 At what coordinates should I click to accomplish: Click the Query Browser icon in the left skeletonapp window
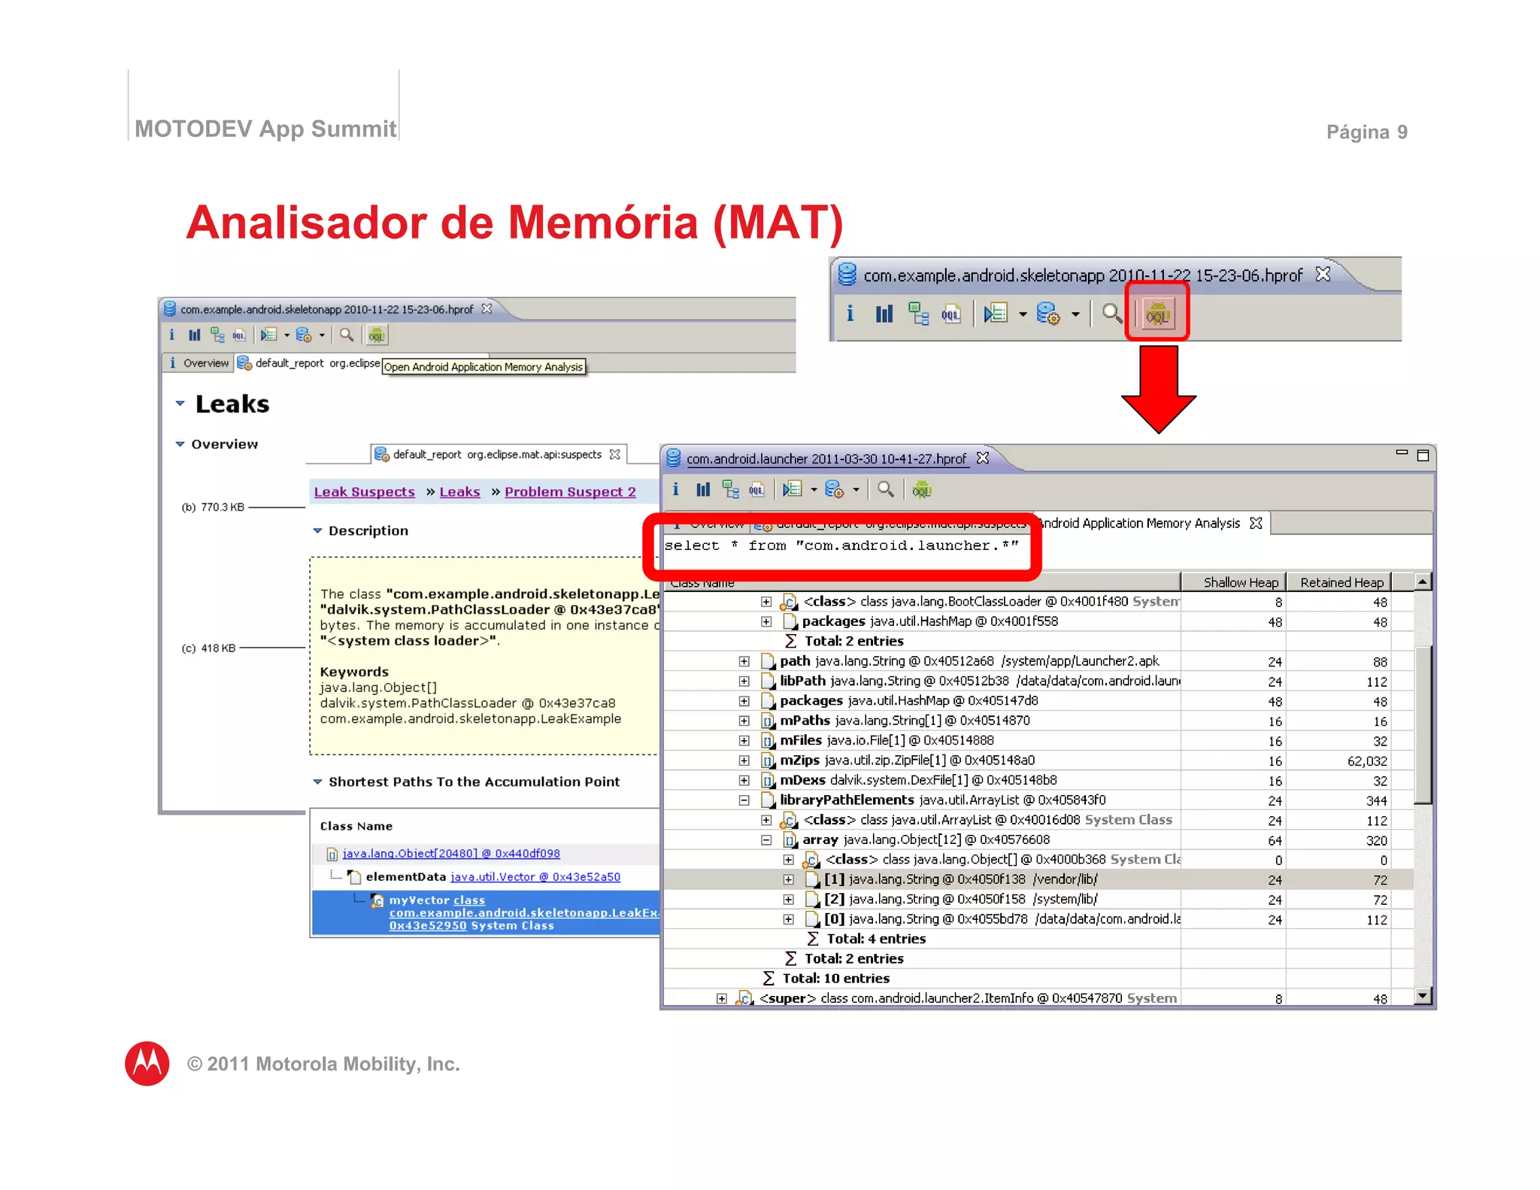point(304,335)
